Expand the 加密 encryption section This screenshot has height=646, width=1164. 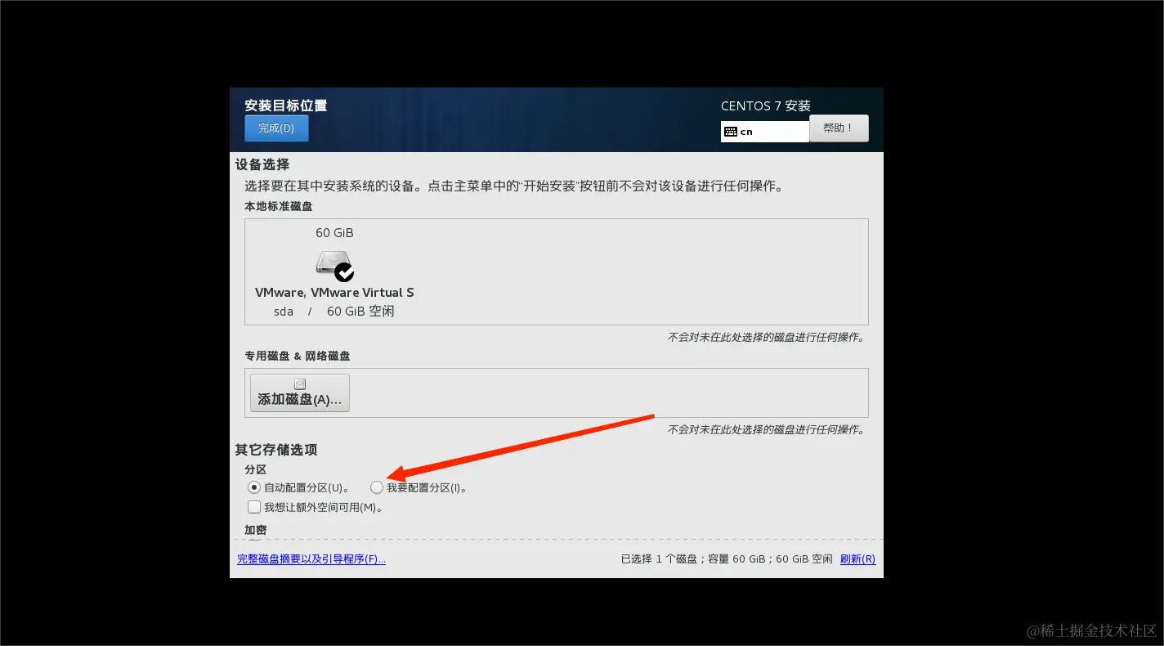point(254,529)
